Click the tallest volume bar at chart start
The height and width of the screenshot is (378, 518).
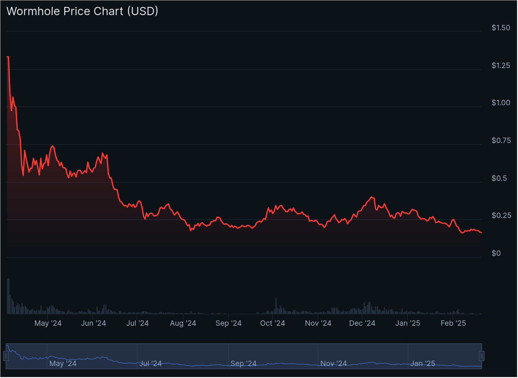[x=8, y=296]
